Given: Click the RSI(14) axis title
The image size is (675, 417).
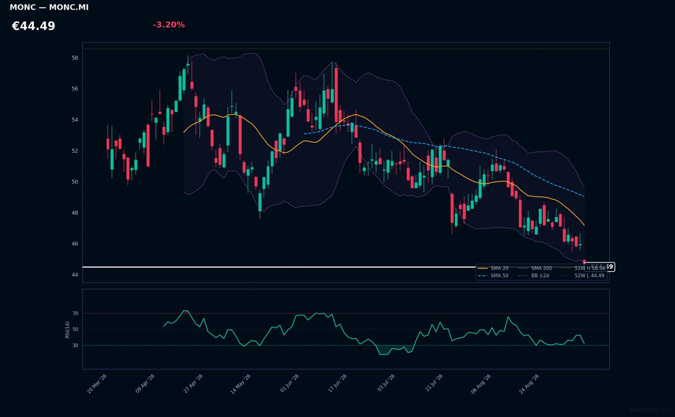Looking at the screenshot, I should (67, 329).
